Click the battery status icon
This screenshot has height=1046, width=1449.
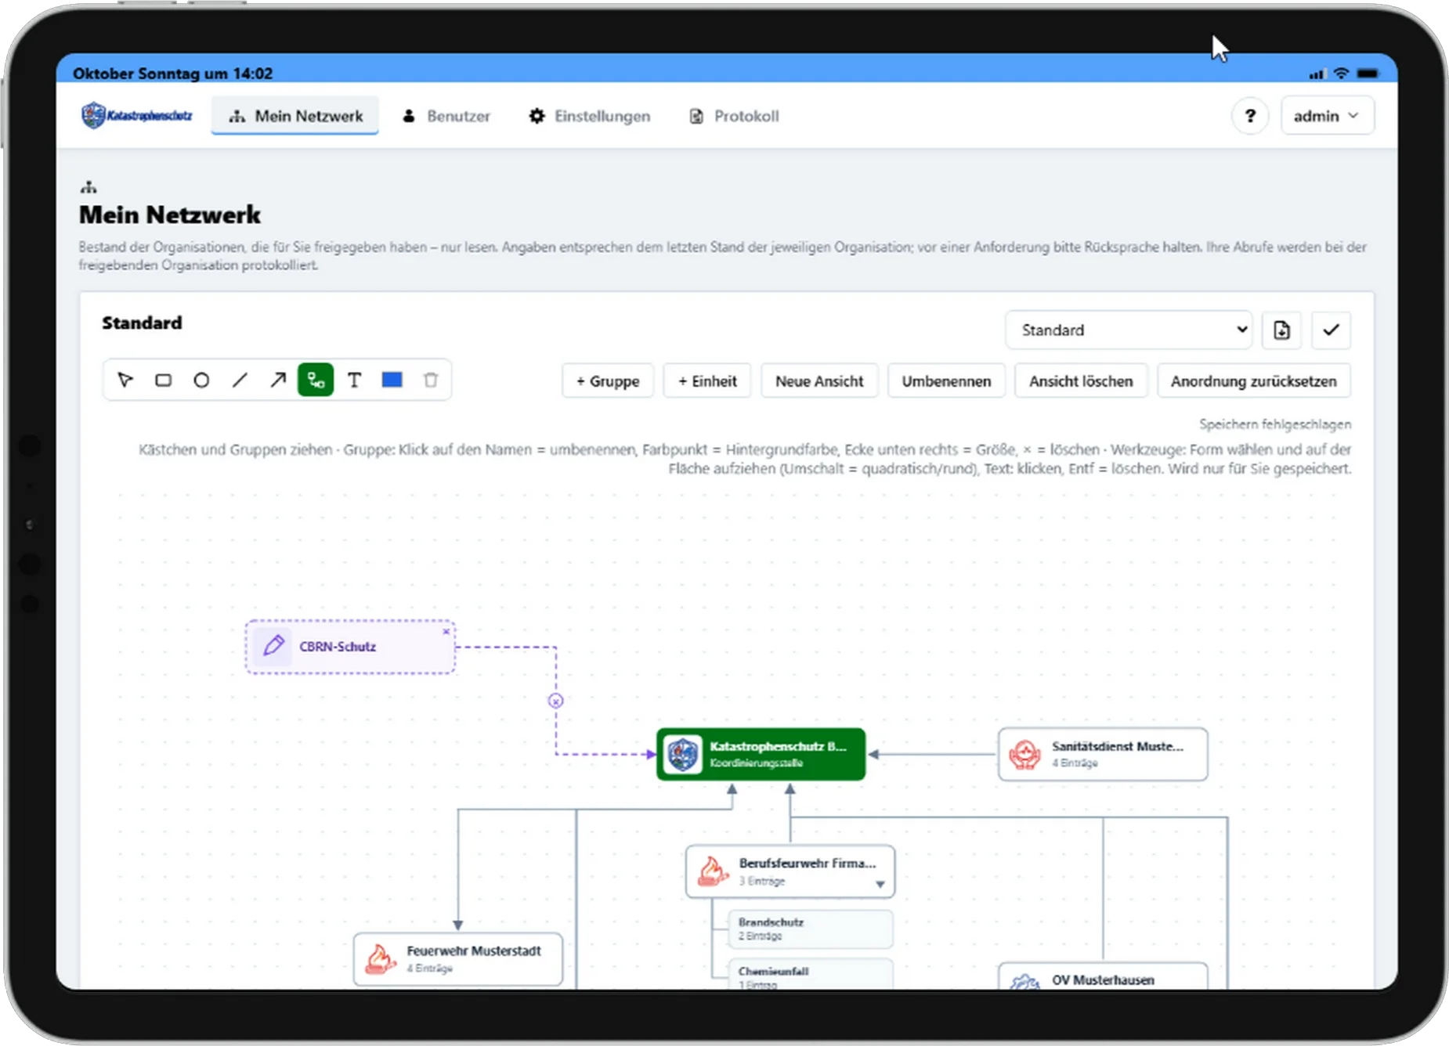coord(1368,74)
